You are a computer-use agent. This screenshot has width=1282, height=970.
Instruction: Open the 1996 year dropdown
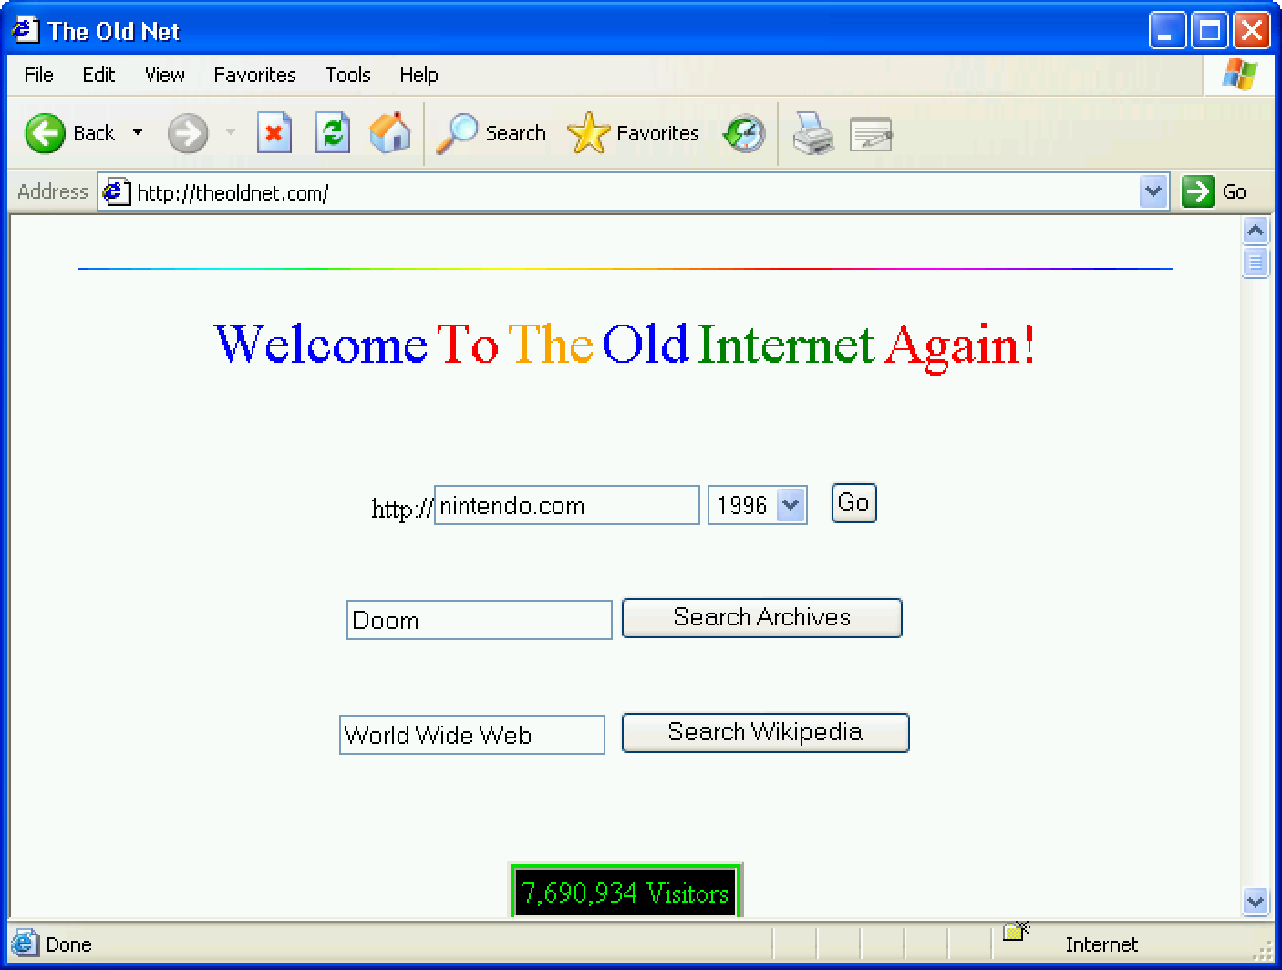point(757,505)
